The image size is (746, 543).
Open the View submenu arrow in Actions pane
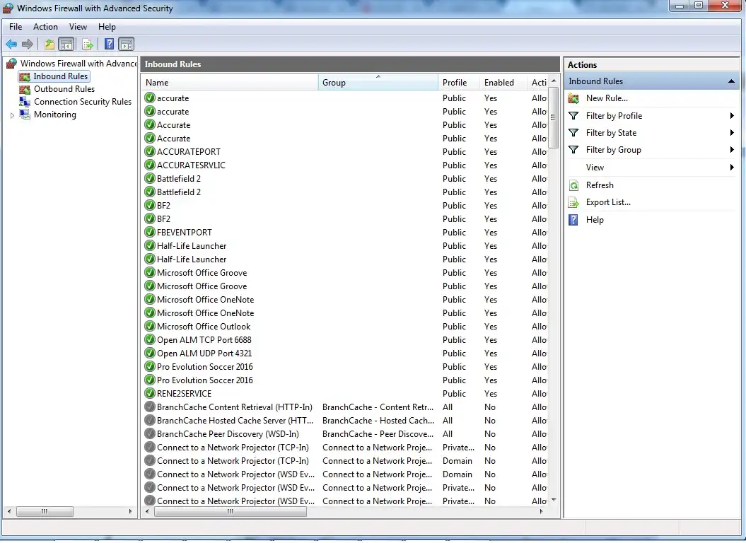[x=732, y=168]
